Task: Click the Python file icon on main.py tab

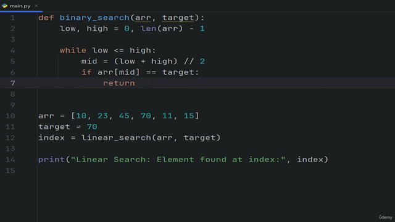Action: [4, 6]
